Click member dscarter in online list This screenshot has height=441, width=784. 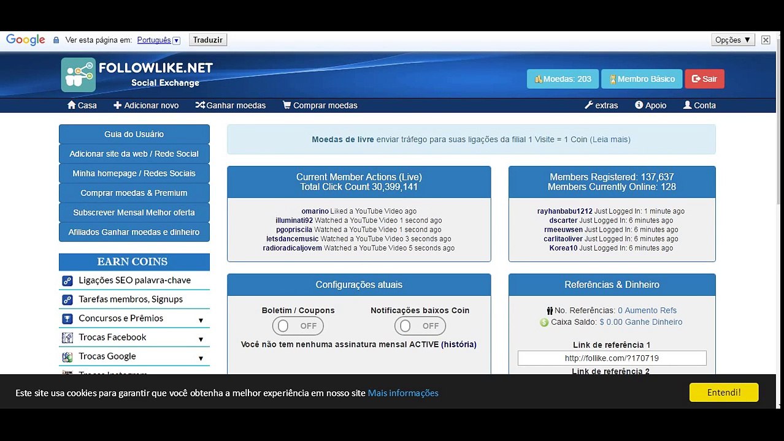click(x=563, y=221)
